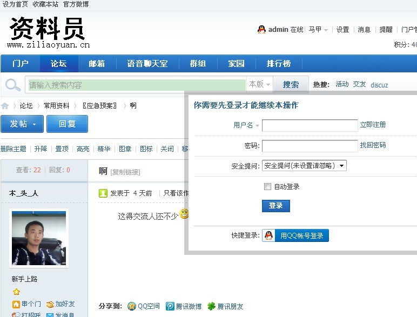Viewport: 417px width, 317px height.
Task: Open the 门户 navigation tab
Action: click(21, 64)
